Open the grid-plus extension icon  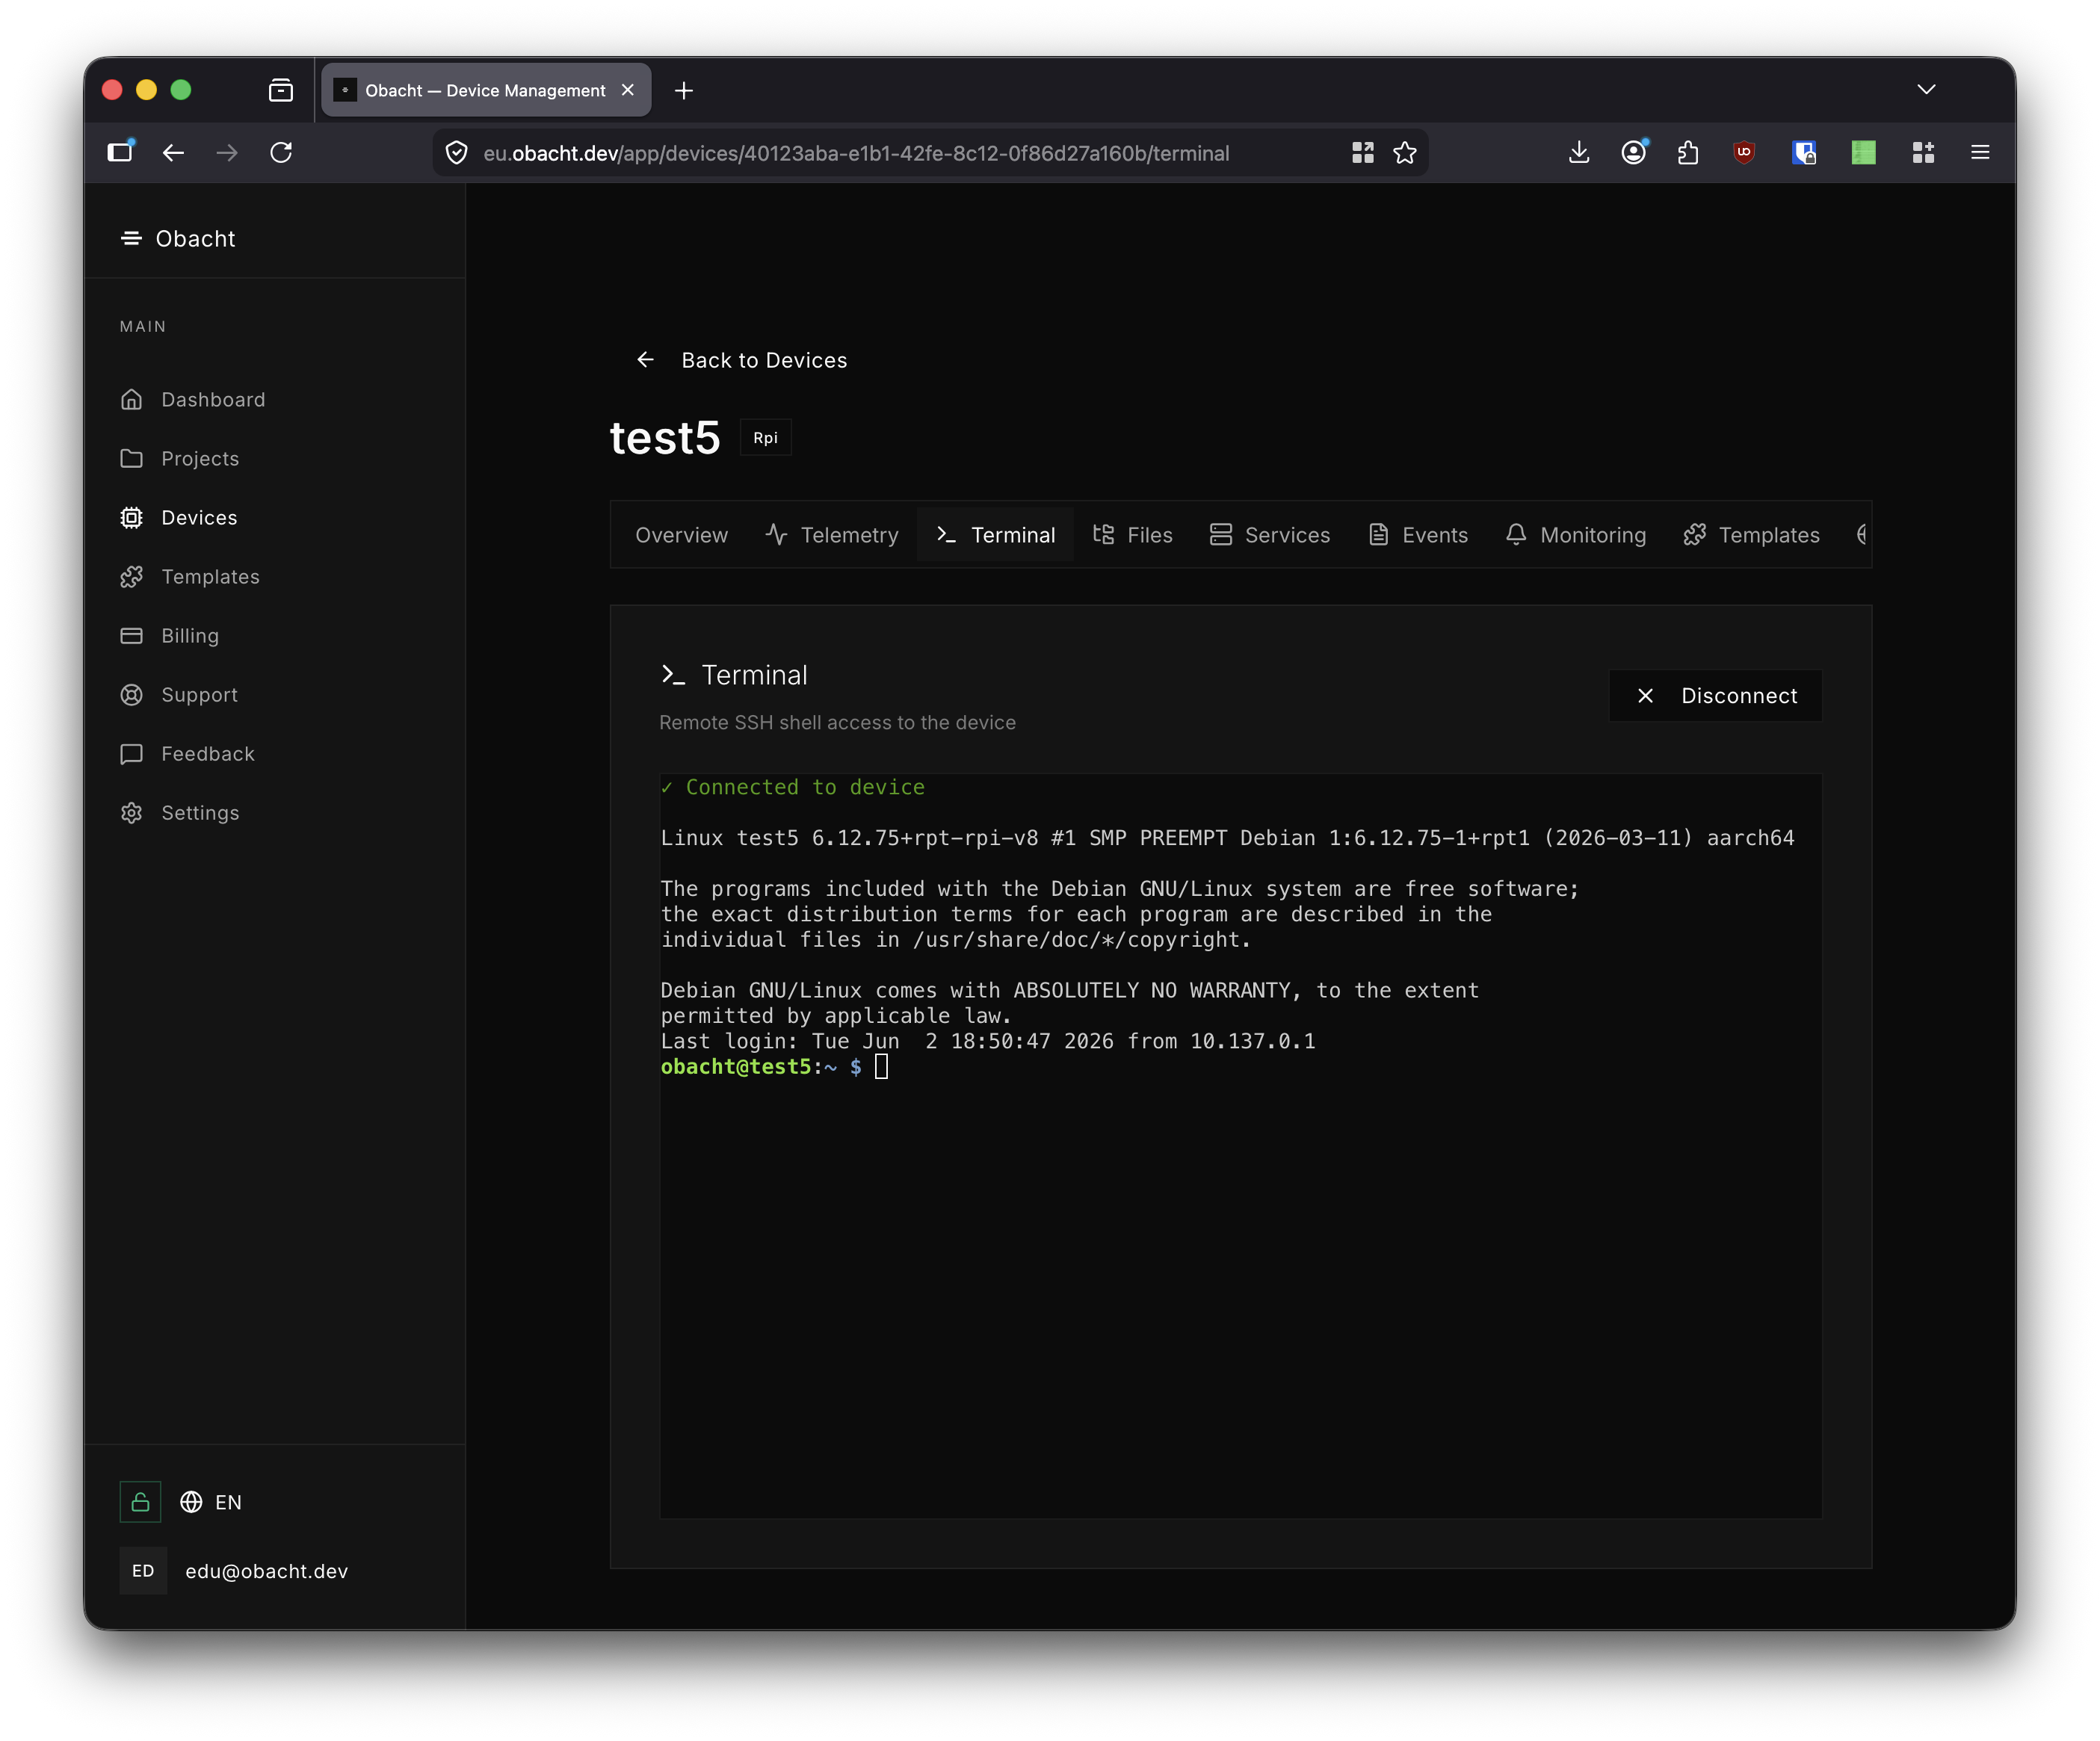click(x=1922, y=152)
